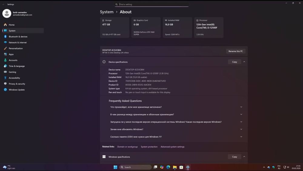Open the Installed RAM 16,0 GB card
Viewport: 303px width, 171px height.
tap(177, 27)
